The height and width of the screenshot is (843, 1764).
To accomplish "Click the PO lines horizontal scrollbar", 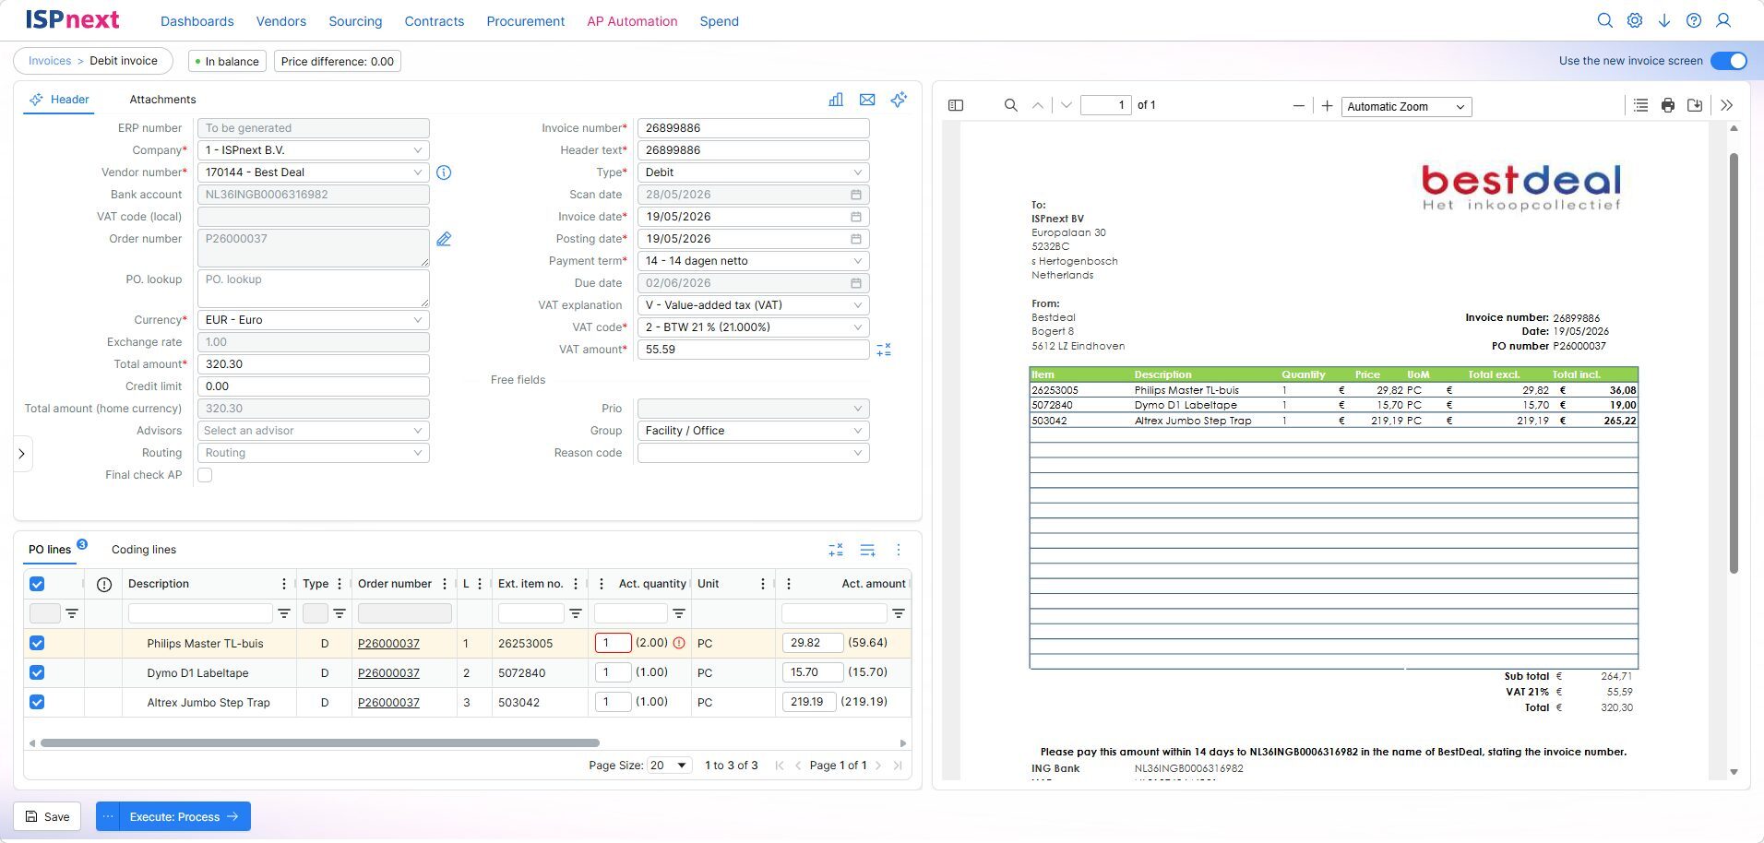I will tap(320, 742).
